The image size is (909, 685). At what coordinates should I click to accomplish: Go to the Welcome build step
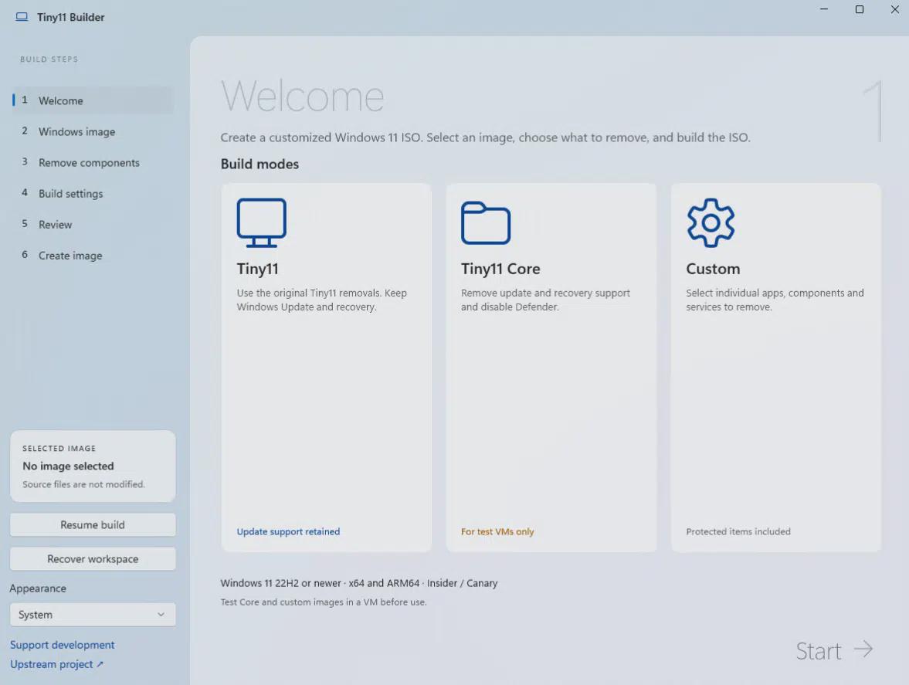click(93, 100)
